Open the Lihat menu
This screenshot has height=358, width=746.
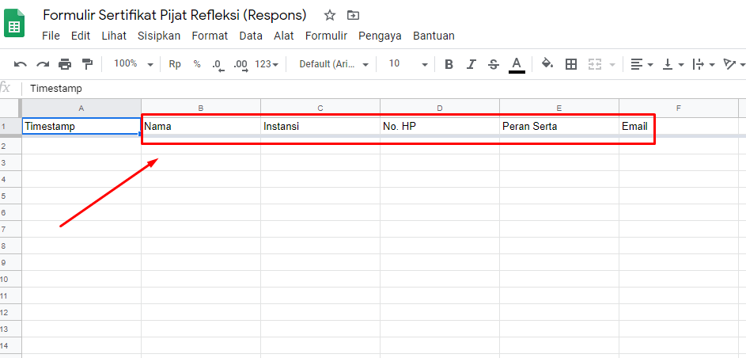pos(114,36)
